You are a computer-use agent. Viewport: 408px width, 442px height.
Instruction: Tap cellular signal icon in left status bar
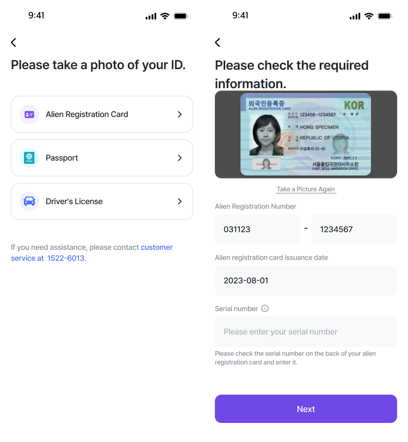click(151, 16)
